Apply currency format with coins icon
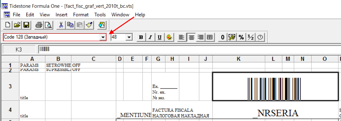Screen dimensions: 341x121 click(232, 38)
